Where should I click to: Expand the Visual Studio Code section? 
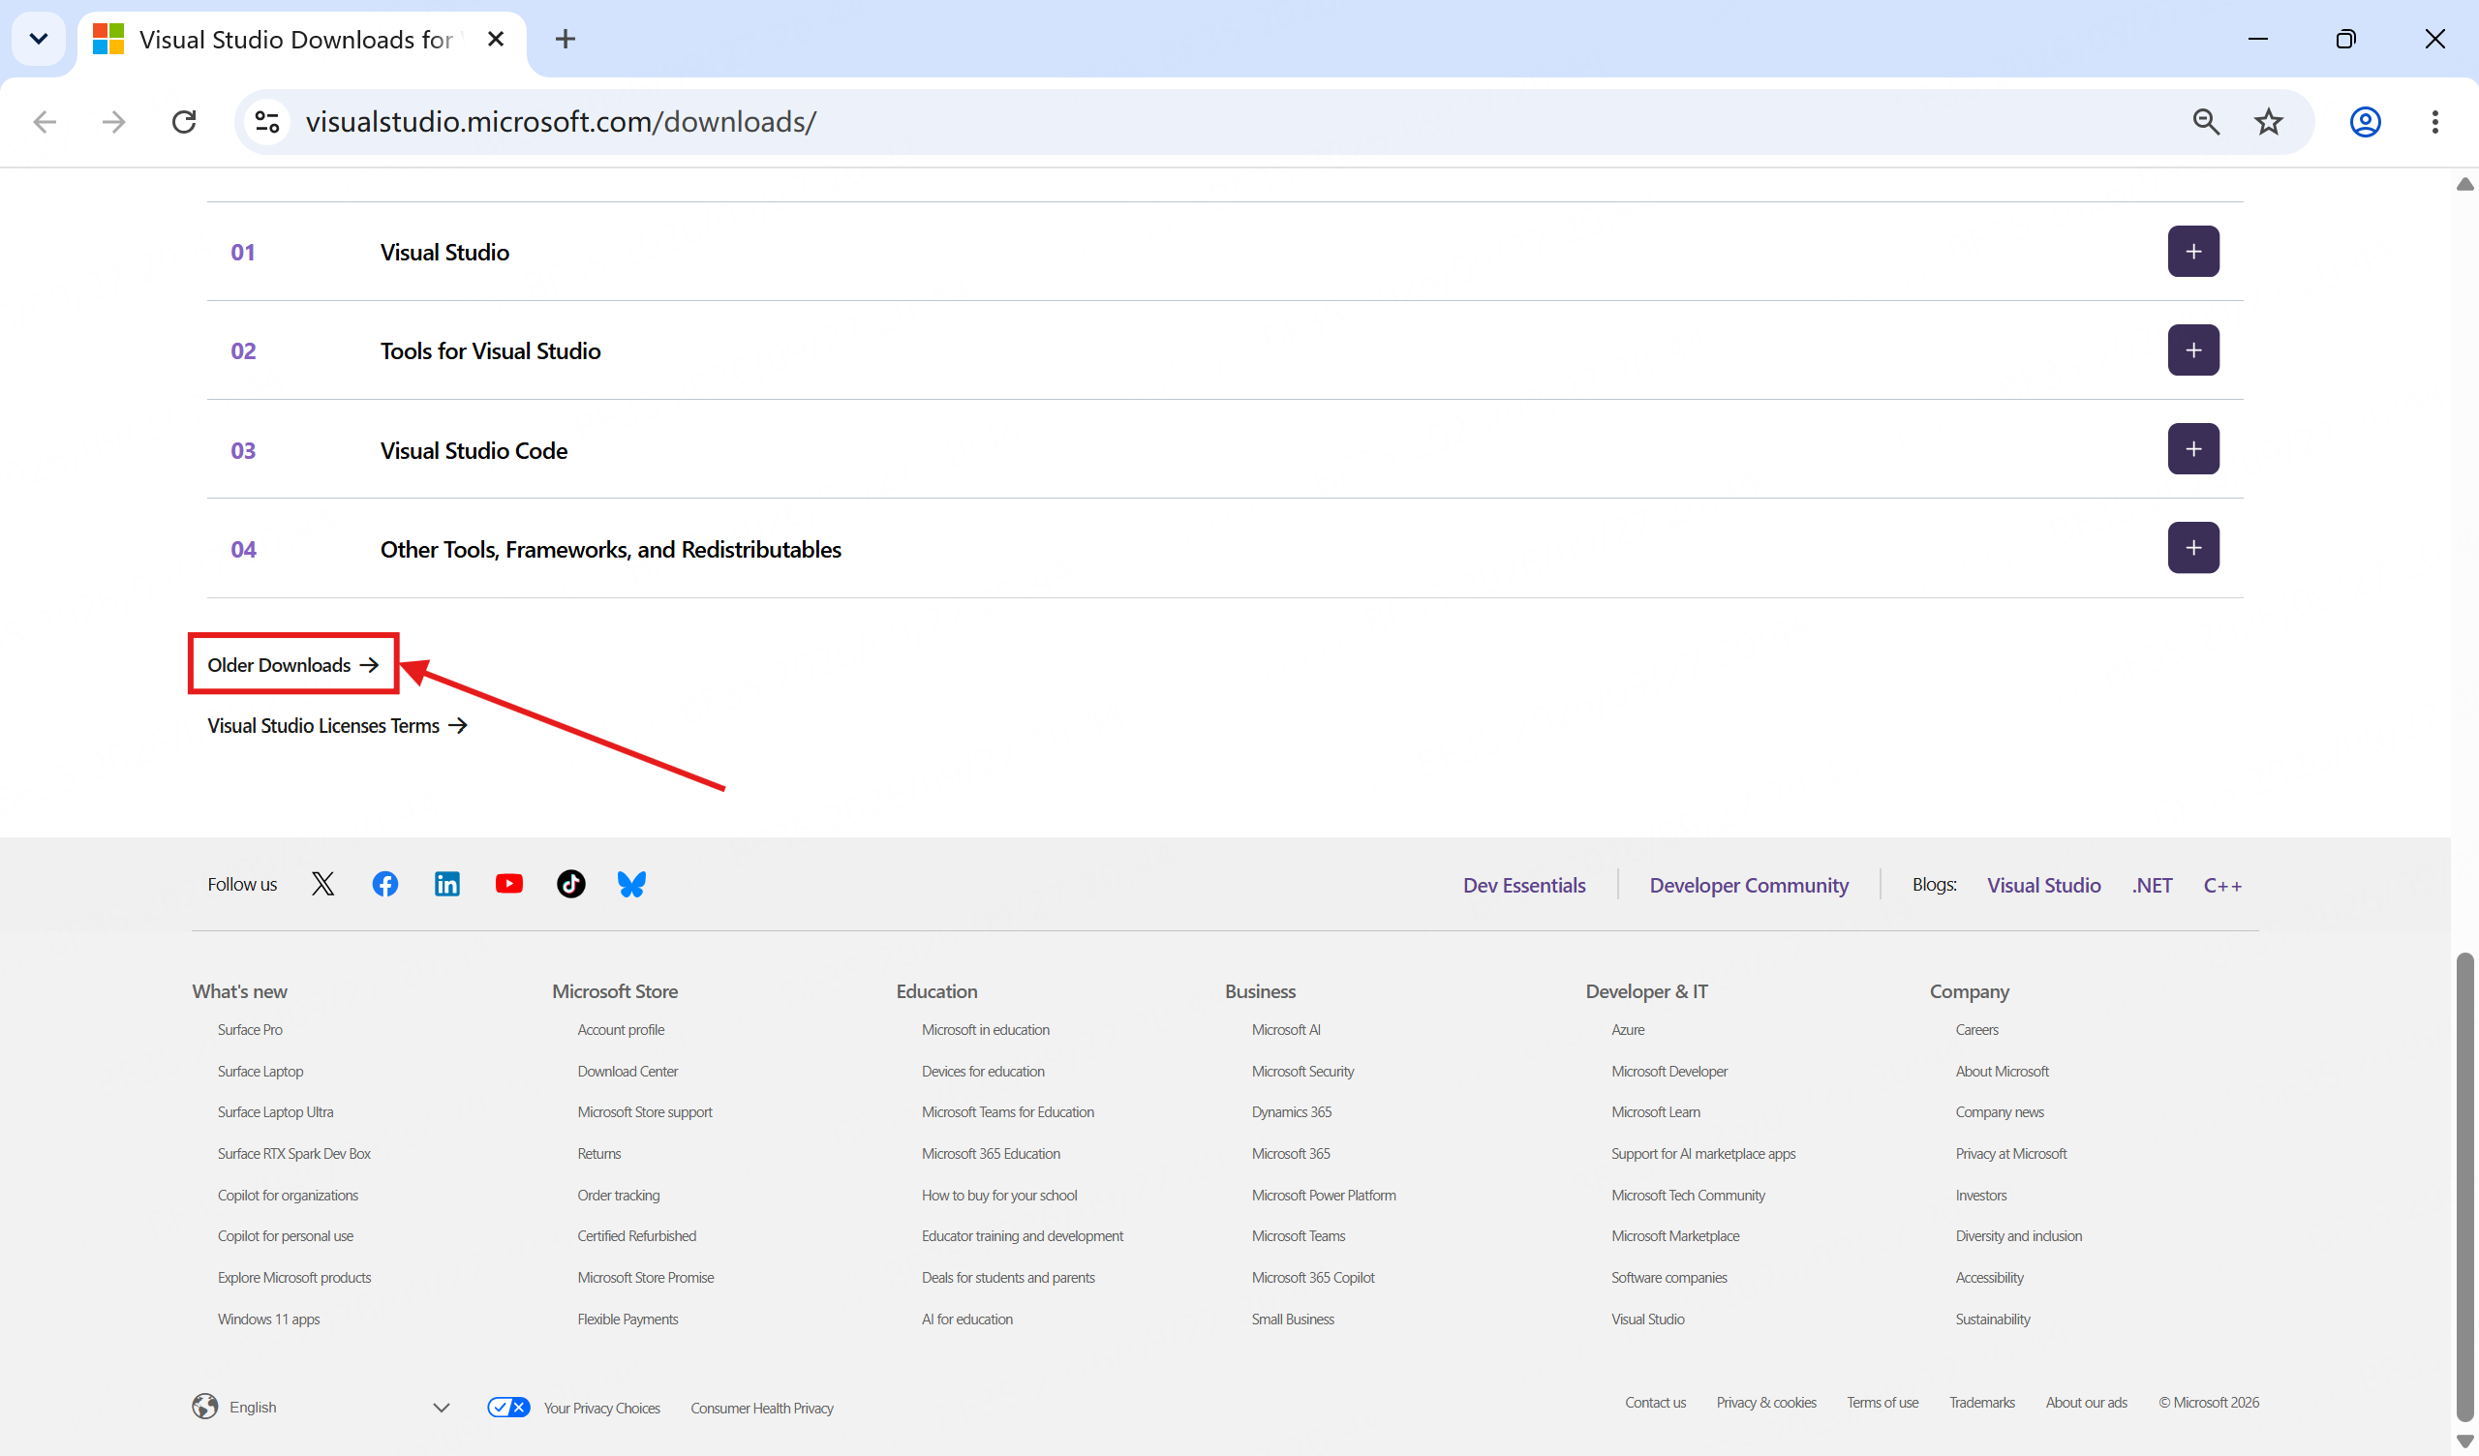pyautogui.click(x=2192, y=448)
